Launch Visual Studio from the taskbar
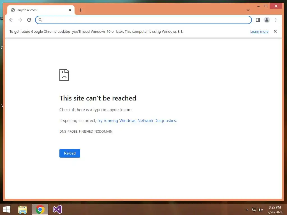This screenshot has height=215, width=287. [x=57, y=209]
